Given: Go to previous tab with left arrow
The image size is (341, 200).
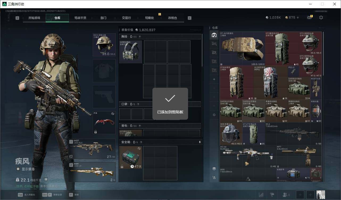Looking at the screenshot, I should tap(17, 18).
